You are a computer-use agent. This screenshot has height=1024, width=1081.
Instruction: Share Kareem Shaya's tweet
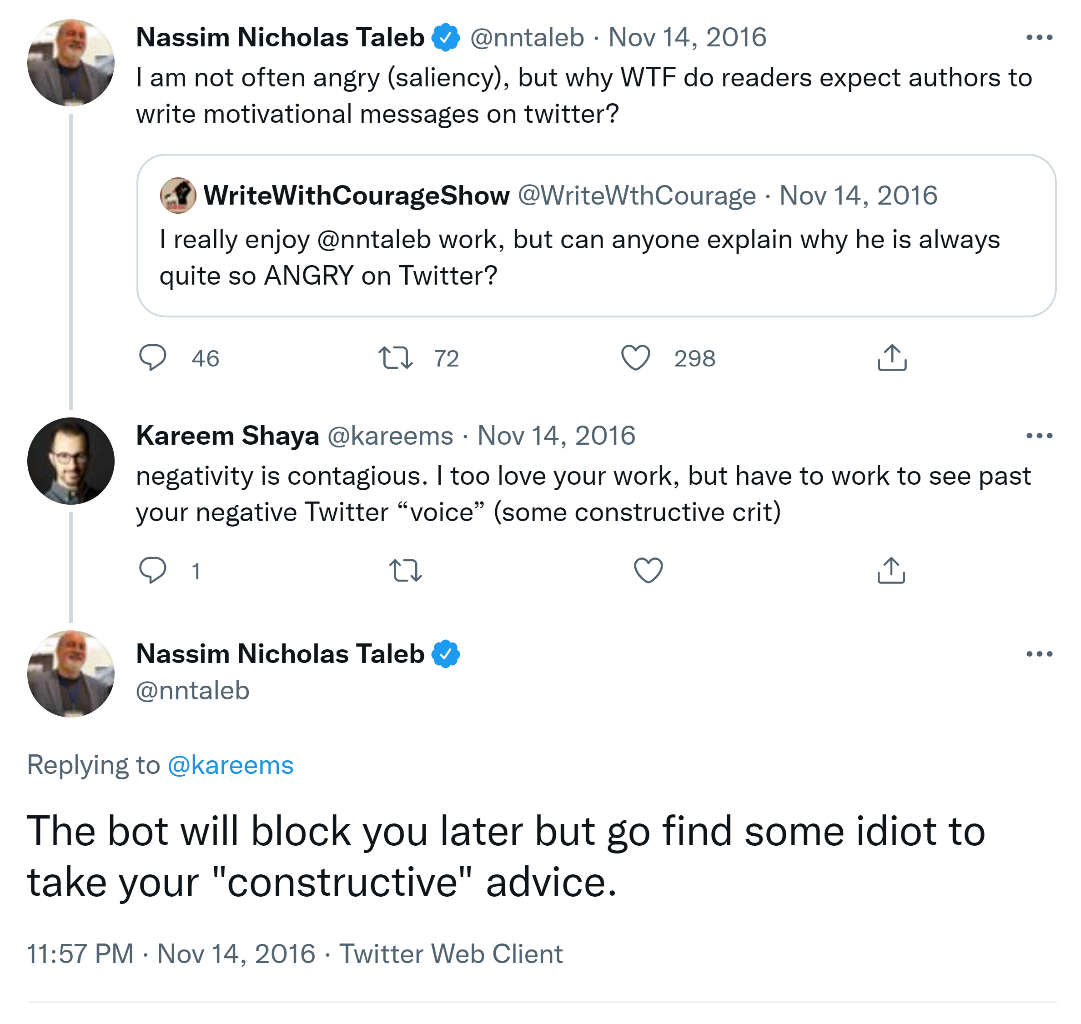[x=891, y=570]
